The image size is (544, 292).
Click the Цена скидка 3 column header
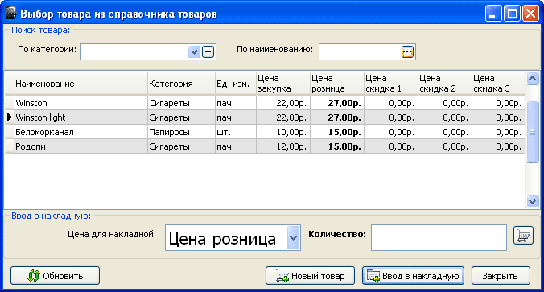pyautogui.click(x=499, y=84)
